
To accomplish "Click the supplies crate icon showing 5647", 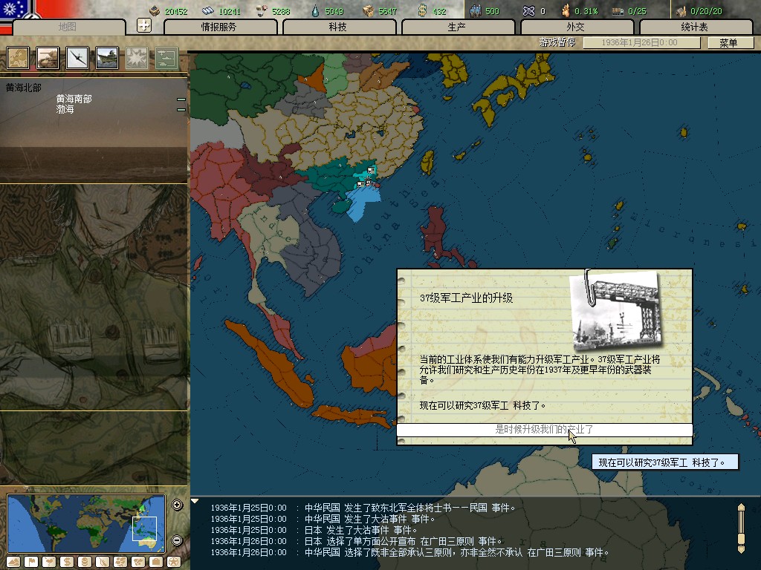I will [x=369, y=10].
